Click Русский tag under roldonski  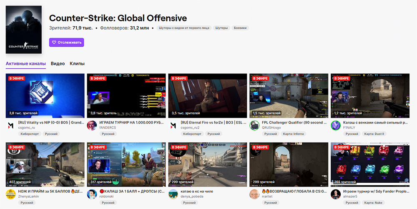click(x=108, y=203)
